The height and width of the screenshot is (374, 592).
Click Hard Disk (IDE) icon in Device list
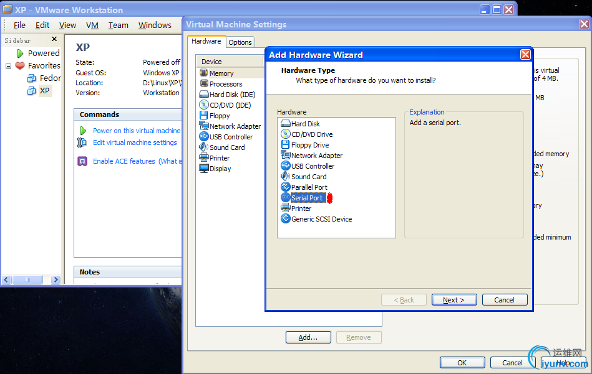[204, 94]
